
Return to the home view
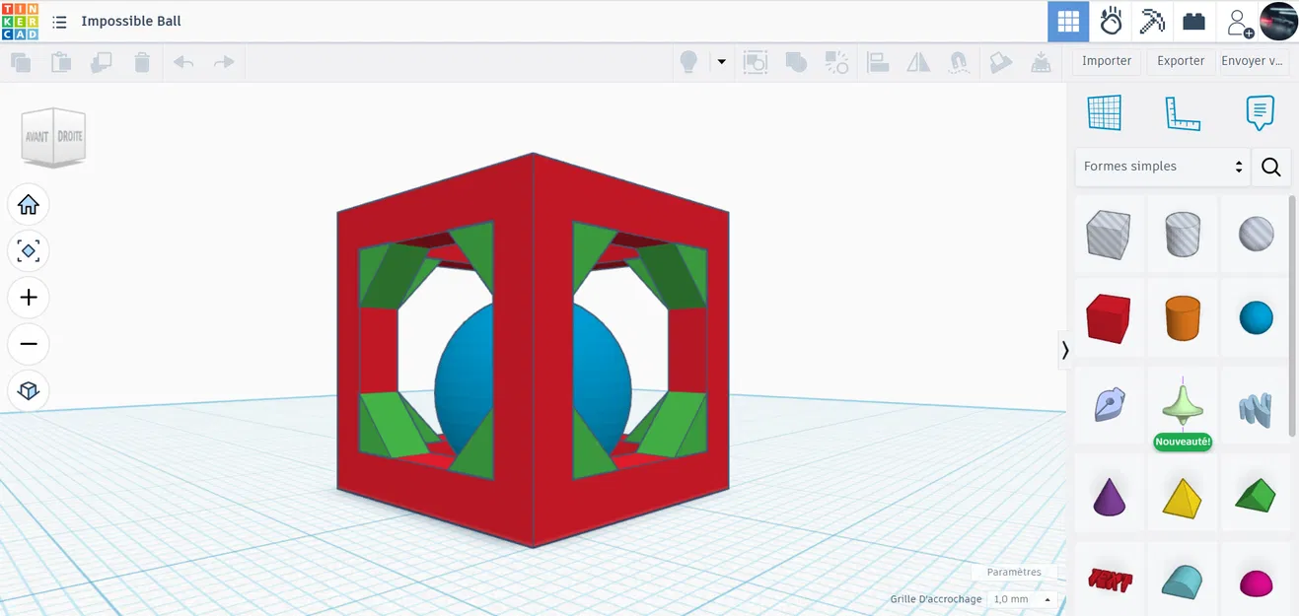[x=29, y=204]
